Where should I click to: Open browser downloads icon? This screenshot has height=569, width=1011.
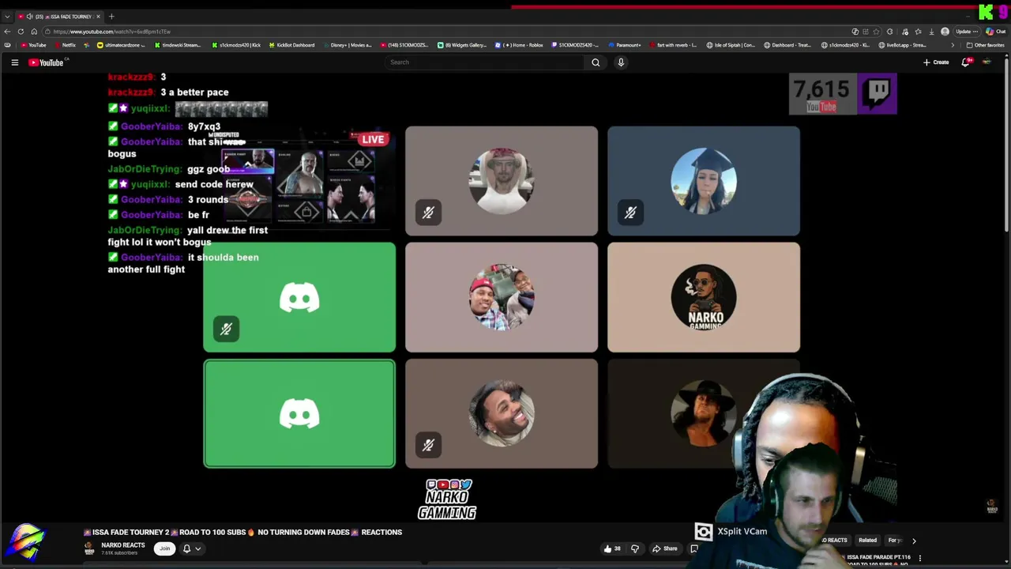[x=931, y=32]
